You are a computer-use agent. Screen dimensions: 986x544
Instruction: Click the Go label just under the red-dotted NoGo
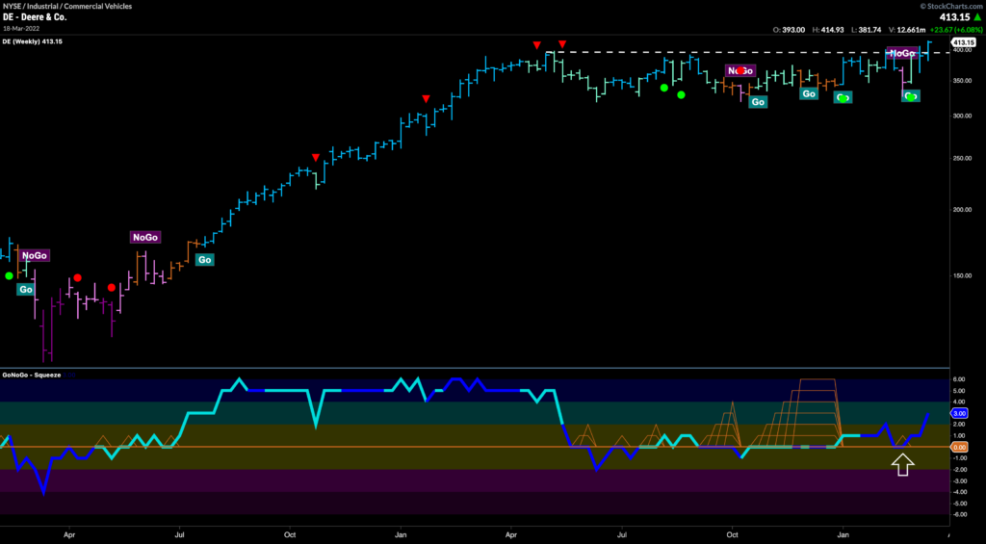(758, 102)
